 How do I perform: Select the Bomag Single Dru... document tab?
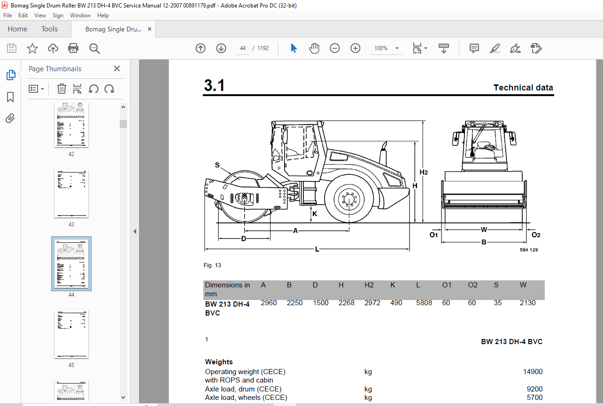(113, 29)
